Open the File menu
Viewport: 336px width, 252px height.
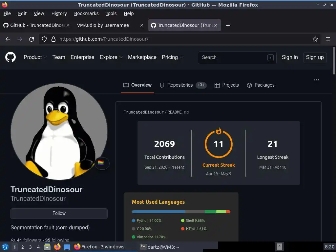point(7,13)
